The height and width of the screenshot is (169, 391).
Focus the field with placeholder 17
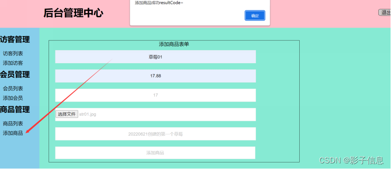pyautogui.click(x=156, y=96)
